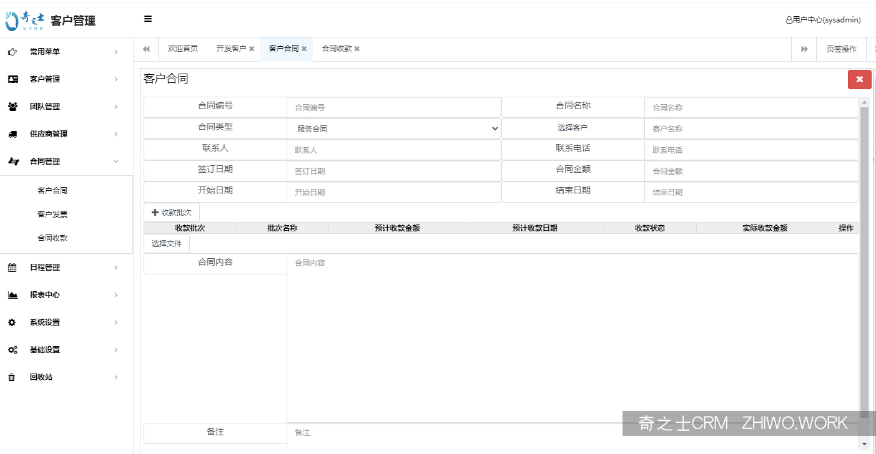Select the 团队管理 people icon in sidebar
Viewport: 876px width, 454px height.
tap(12, 106)
